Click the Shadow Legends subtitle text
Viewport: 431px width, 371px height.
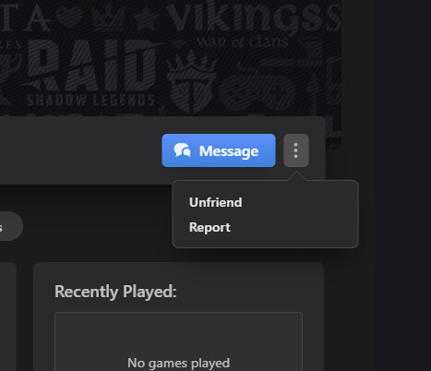pos(90,101)
